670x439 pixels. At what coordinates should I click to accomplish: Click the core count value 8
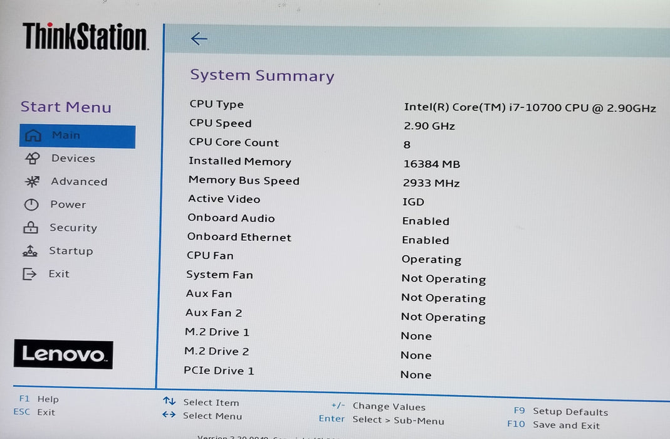point(407,145)
